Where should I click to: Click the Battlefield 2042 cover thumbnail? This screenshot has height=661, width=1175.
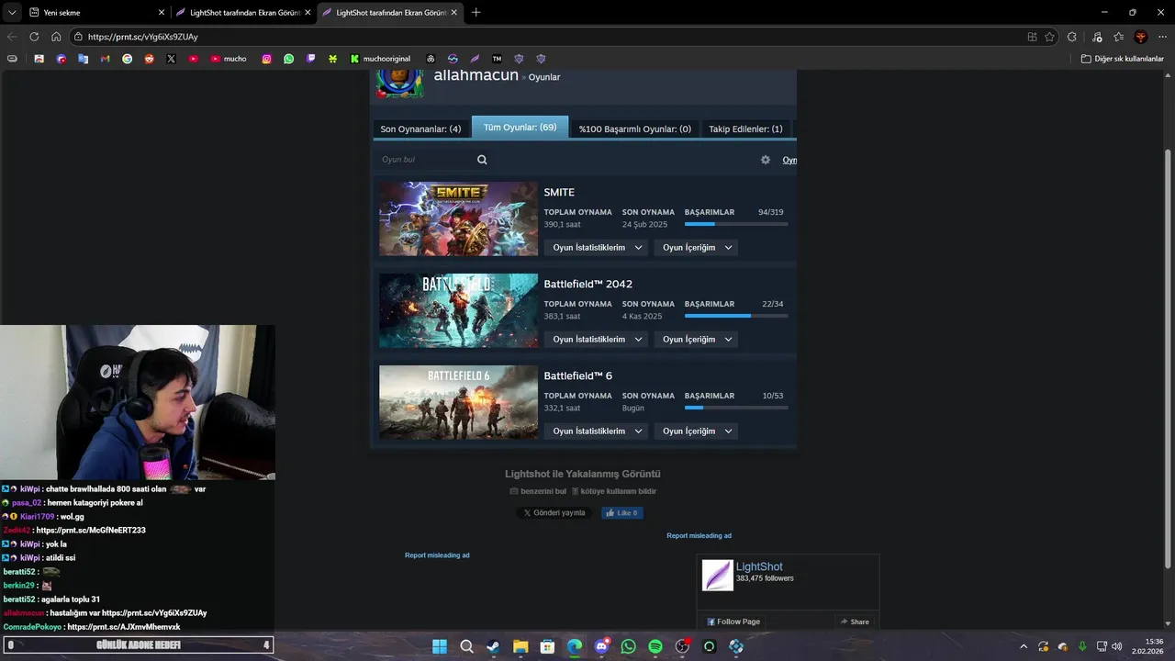point(458,310)
